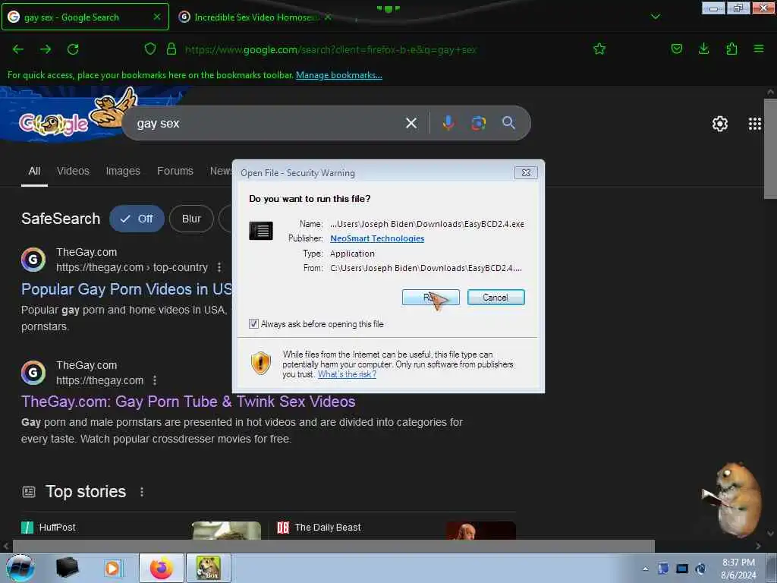
Task: Click Run in the Security Warning dialog
Action: [x=431, y=298]
